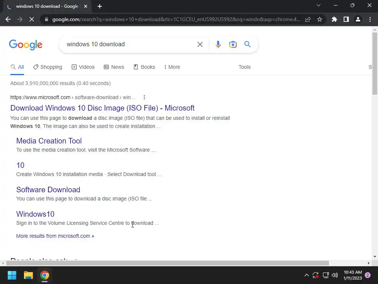Screen dimensions: 378x284
Task: Click the forward navigation arrow
Action: tap(20, 19)
